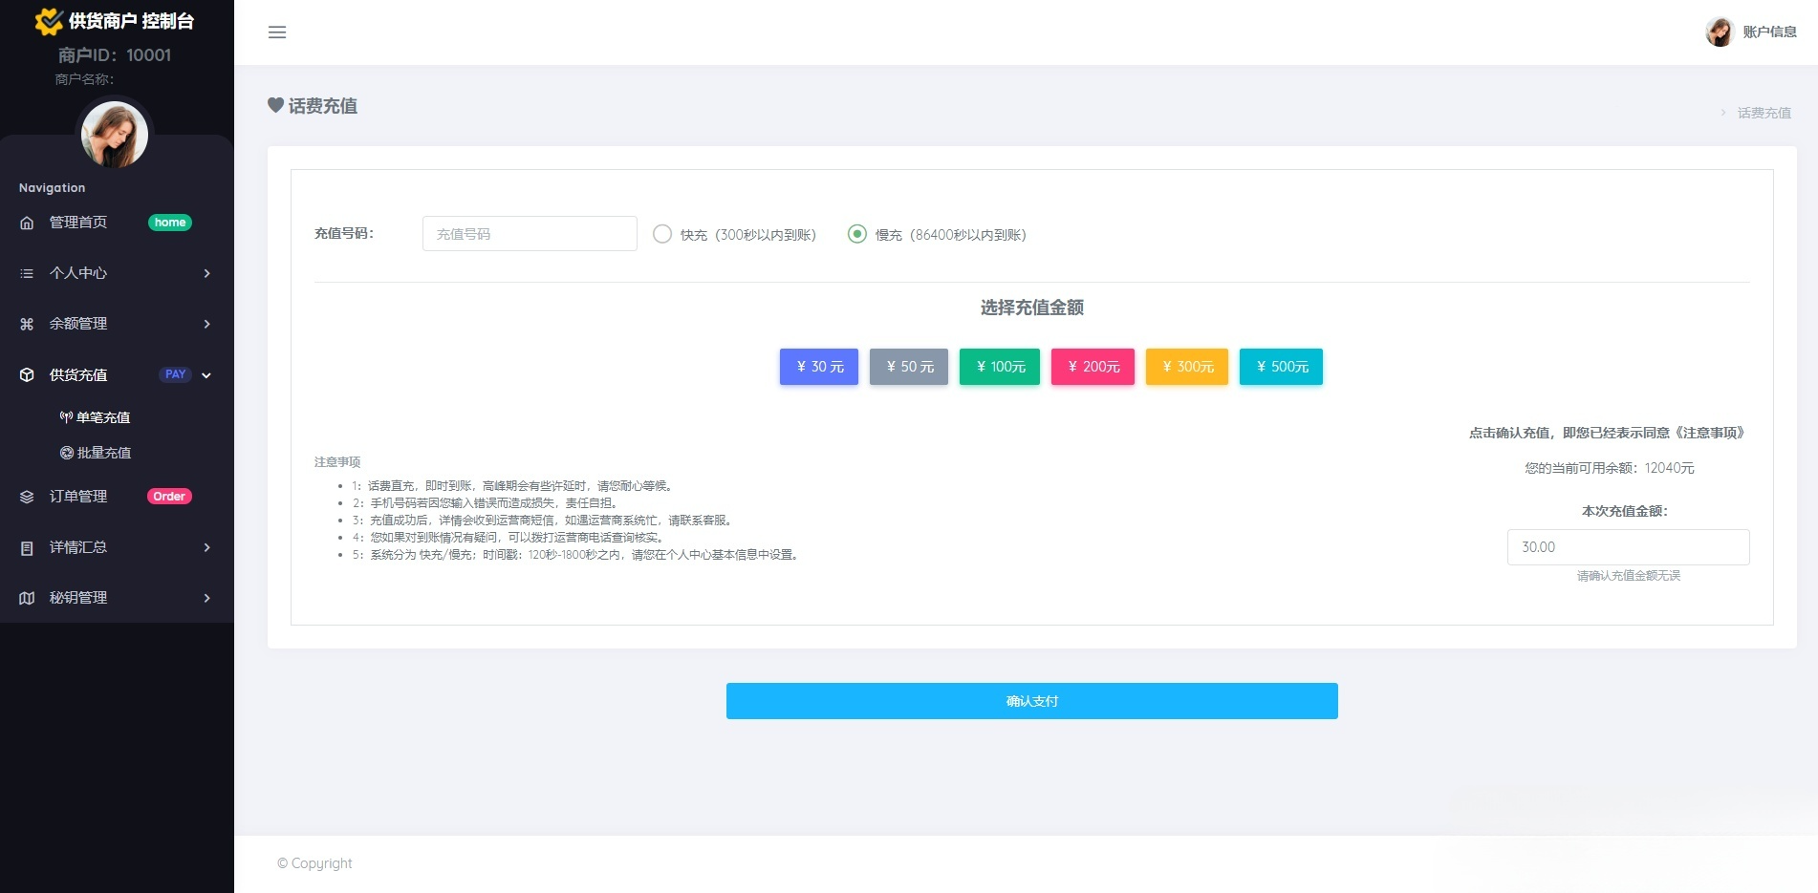Select the 秘钥管理 icon in sidebar

click(x=26, y=598)
